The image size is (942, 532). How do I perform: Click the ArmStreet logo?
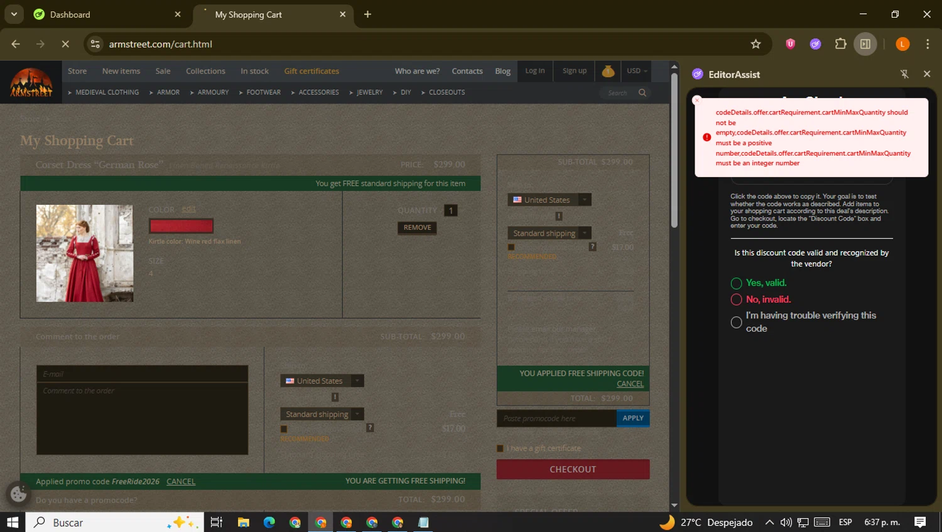31,82
